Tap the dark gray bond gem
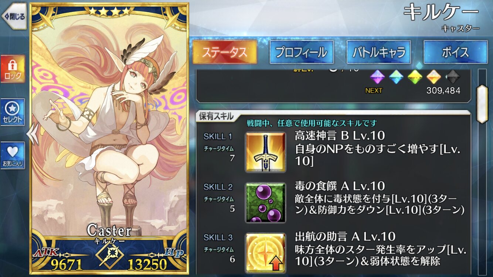This screenshot has width=493, height=277. (453, 77)
